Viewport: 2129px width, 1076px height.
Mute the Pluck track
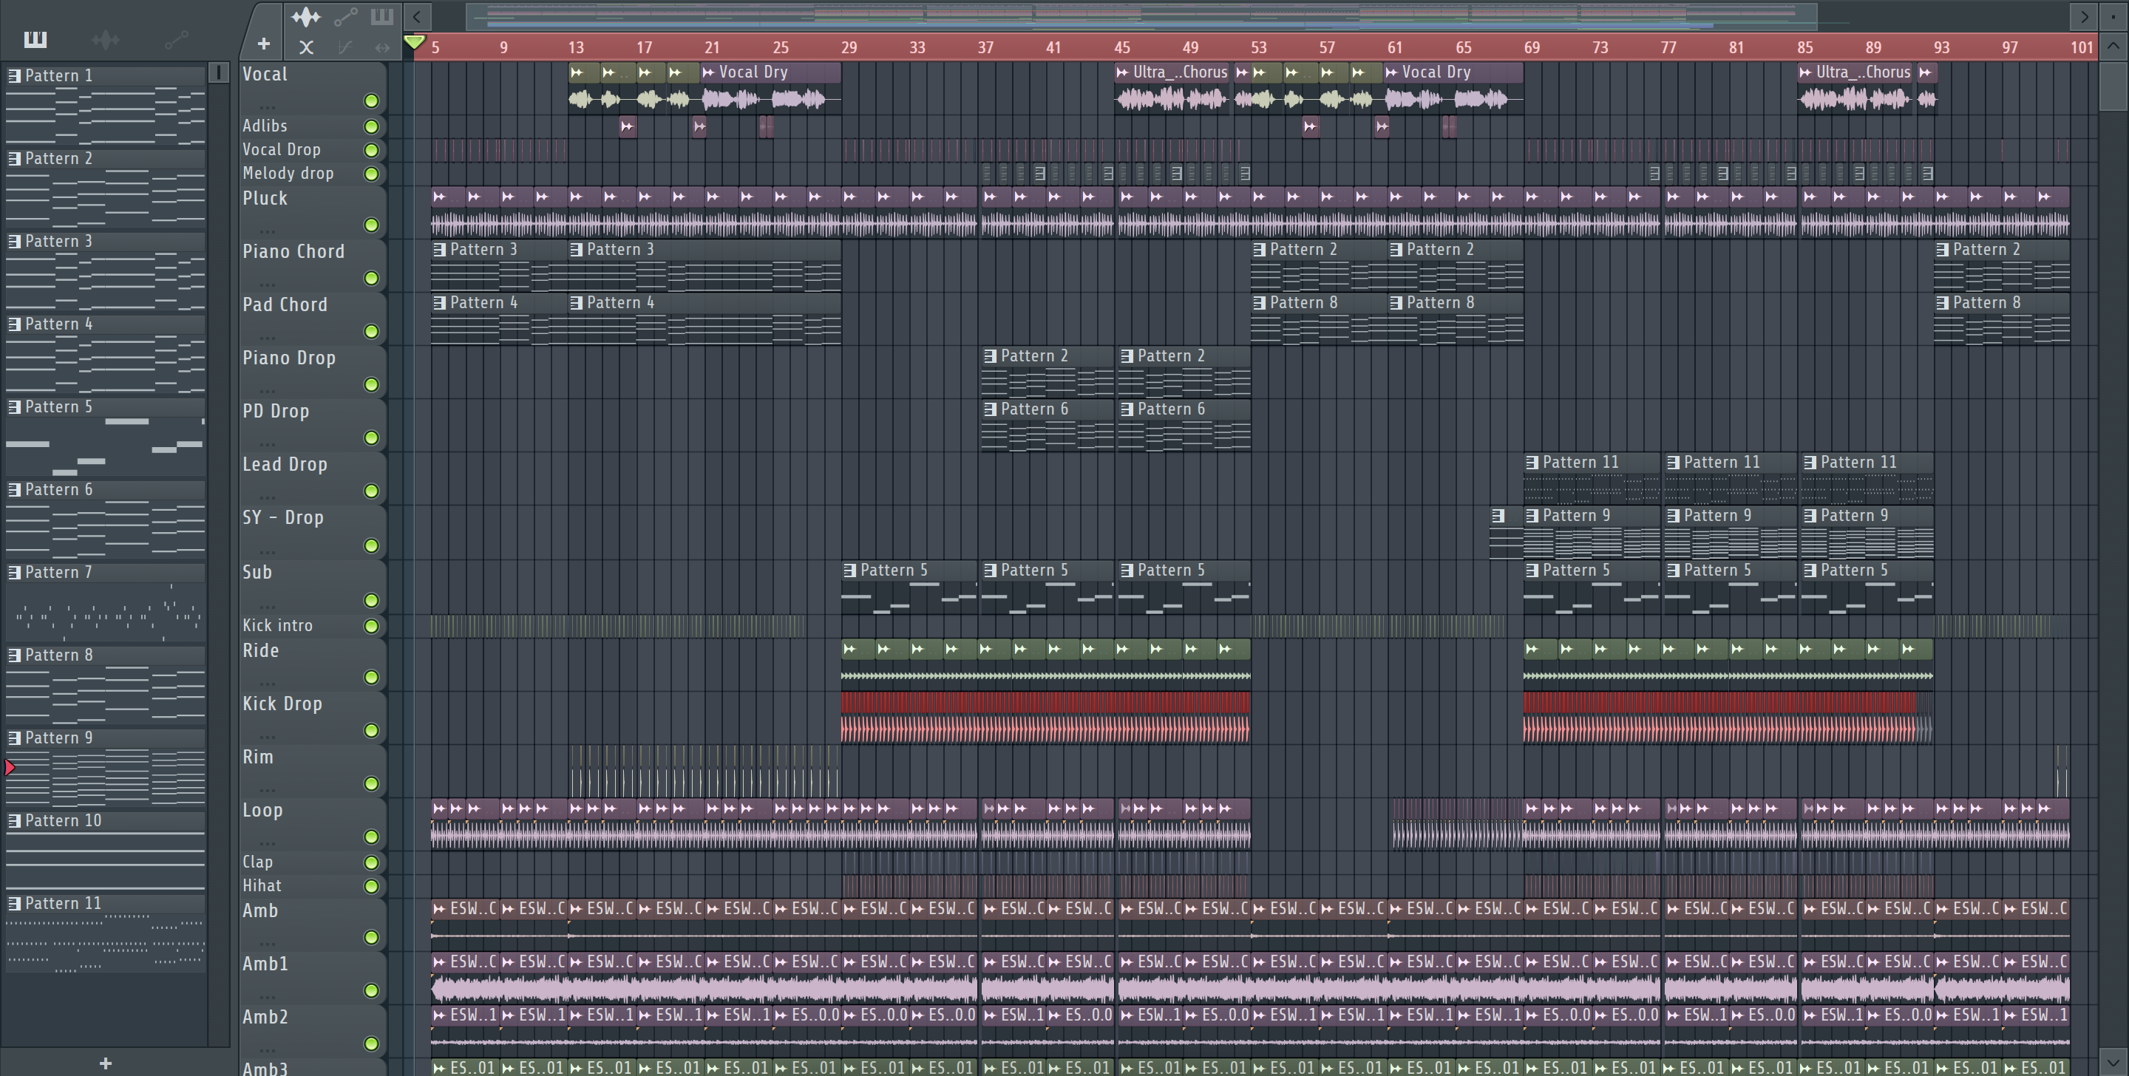pos(372,225)
